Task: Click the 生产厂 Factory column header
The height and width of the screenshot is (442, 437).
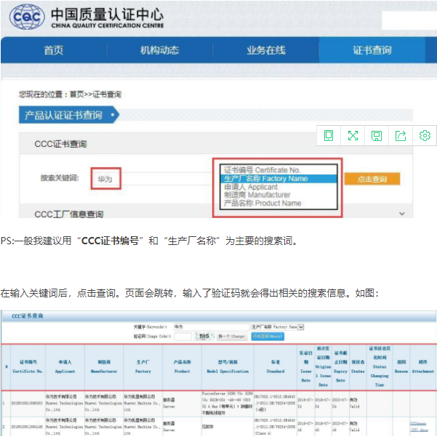Action: tap(143, 366)
